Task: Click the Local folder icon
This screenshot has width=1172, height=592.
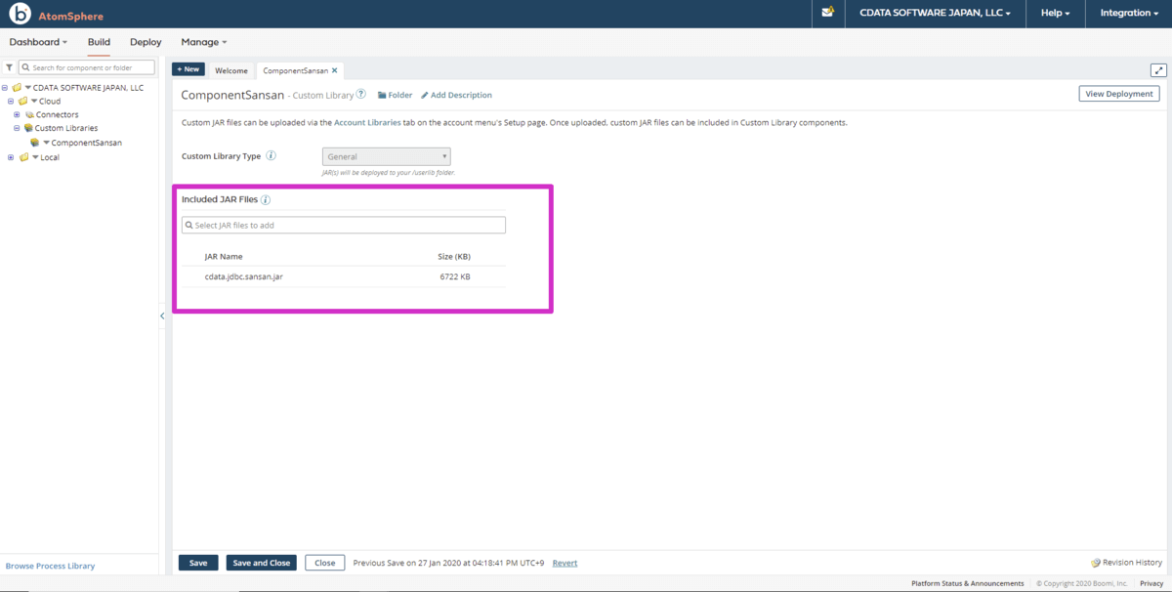Action: coord(22,157)
